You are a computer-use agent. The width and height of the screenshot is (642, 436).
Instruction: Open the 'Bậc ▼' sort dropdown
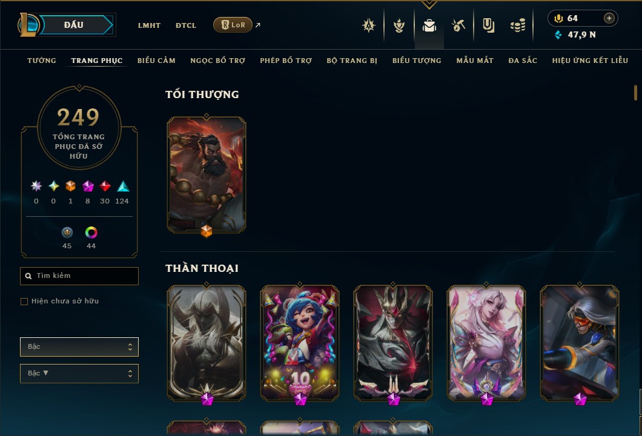[79, 374]
